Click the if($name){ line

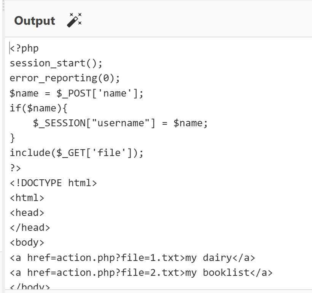point(38,108)
